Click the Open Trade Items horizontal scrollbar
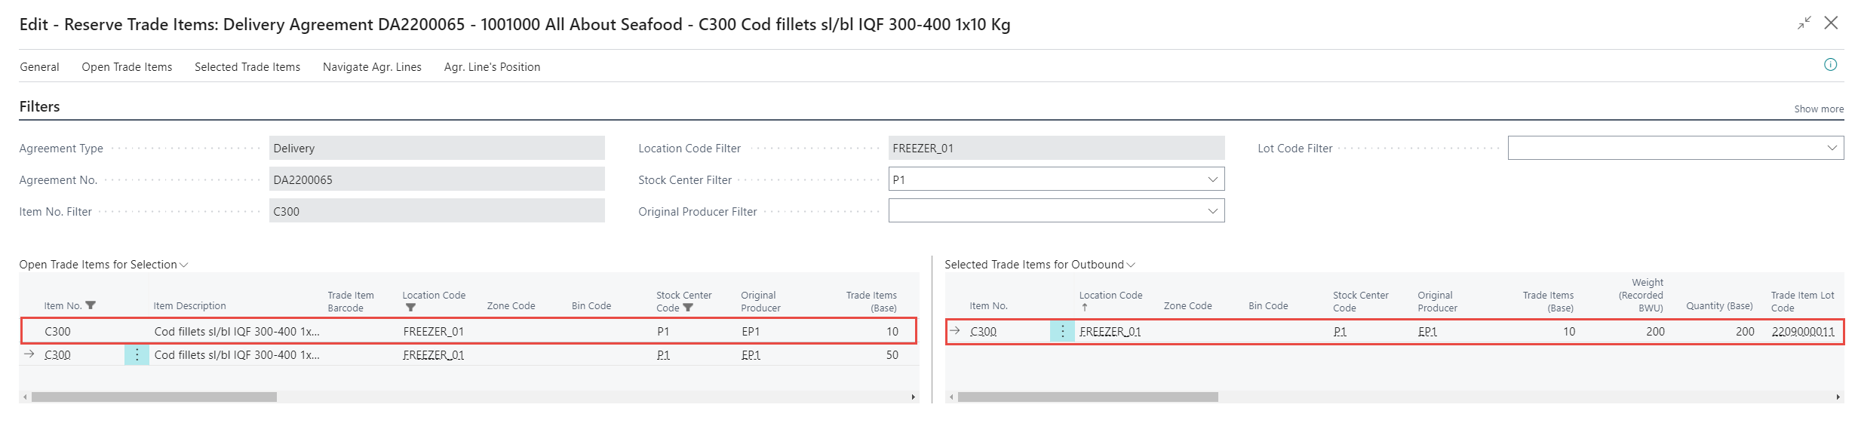This screenshot has width=1858, height=423. click(154, 397)
